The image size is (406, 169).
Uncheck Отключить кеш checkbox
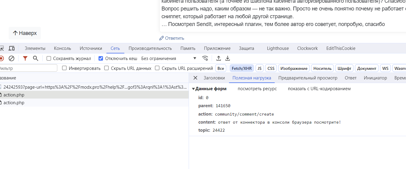tap(101, 59)
